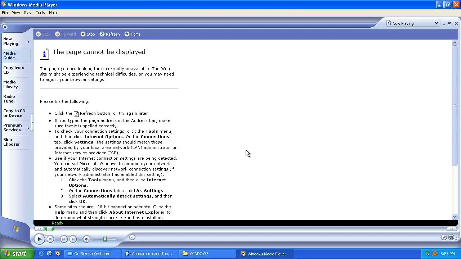Screen dimensions: 461x259
Task: Click the orange magnifier tray icon
Action: 434,254
